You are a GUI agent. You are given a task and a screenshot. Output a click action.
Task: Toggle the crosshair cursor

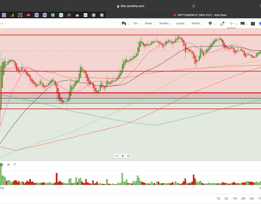[x=231, y=24]
